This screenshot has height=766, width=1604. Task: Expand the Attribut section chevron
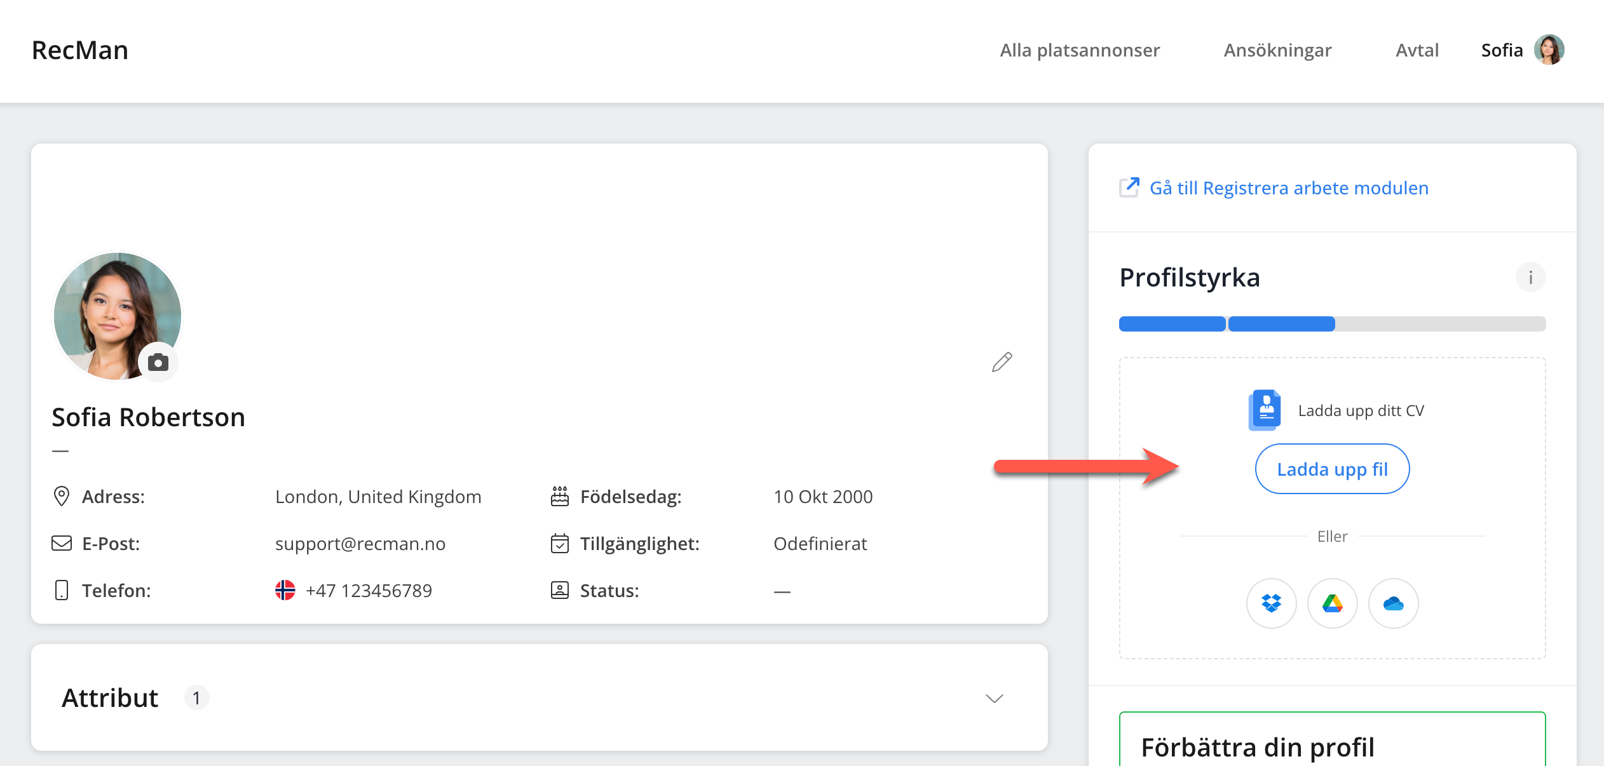click(x=994, y=698)
